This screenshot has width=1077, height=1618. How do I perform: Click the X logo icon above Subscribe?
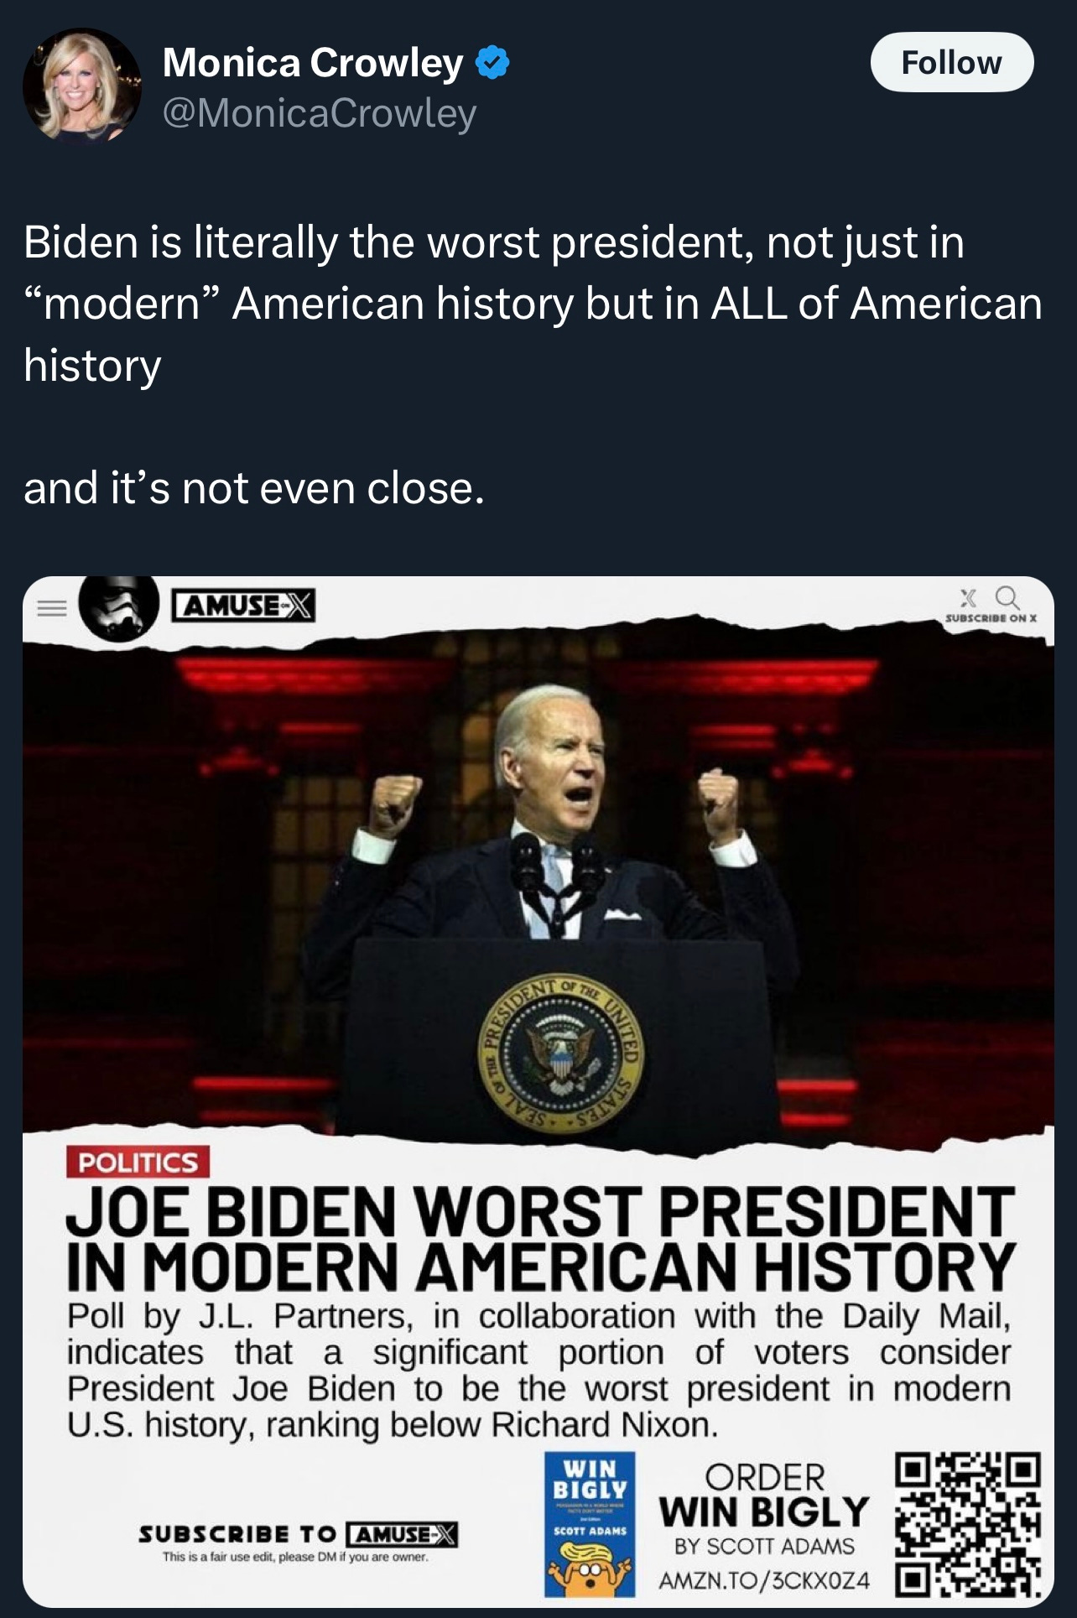(x=969, y=597)
